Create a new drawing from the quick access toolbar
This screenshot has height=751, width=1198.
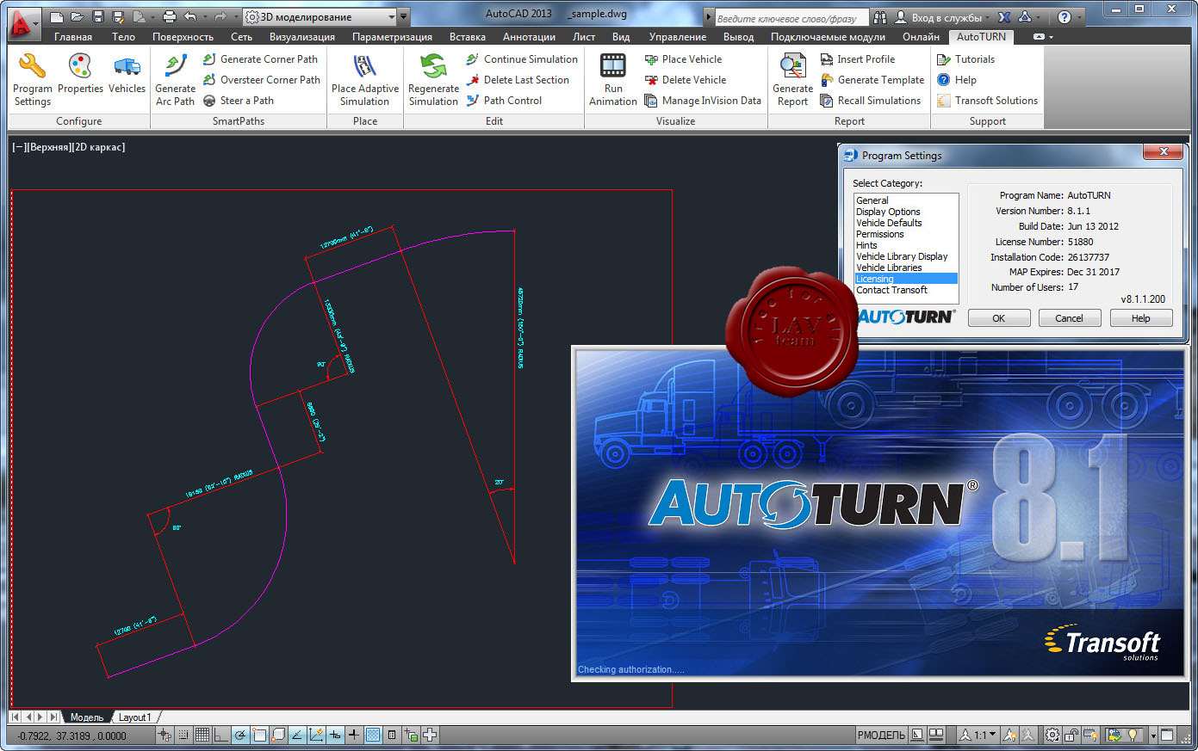tap(57, 17)
